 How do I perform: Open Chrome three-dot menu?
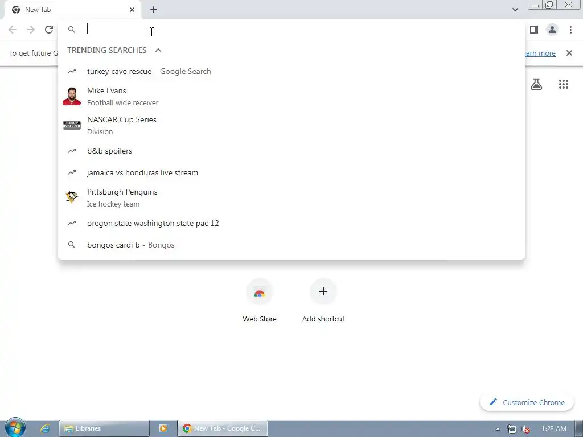pyautogui.click(x=570, y=30)
